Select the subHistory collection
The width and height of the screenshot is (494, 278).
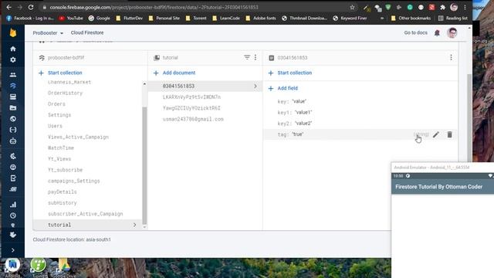click(x=62, y=203)
